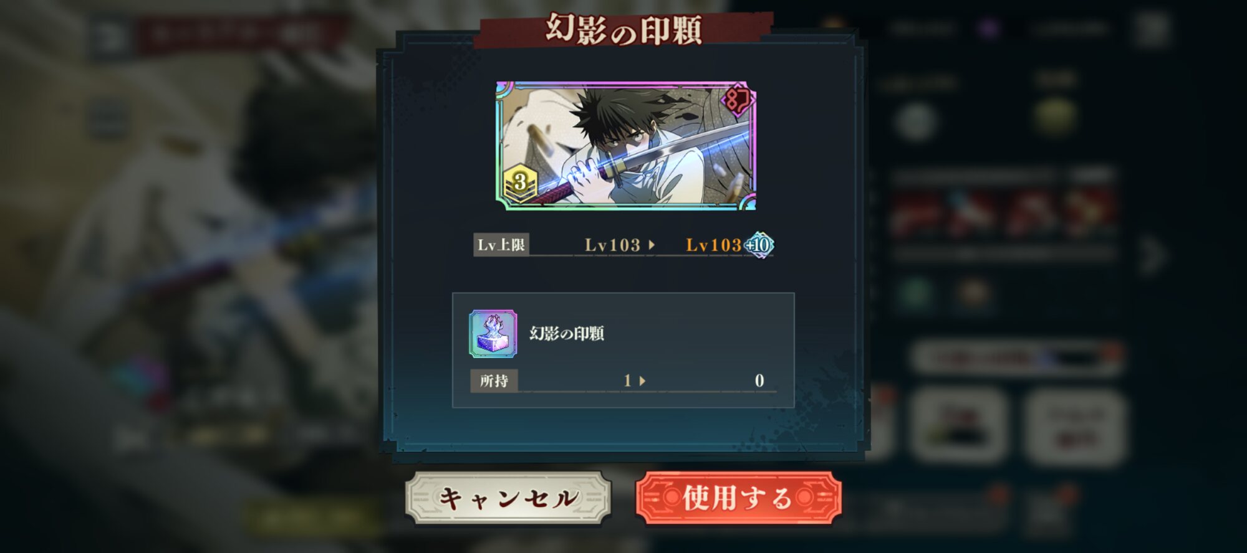Click the small arrow beside owned count 1
The image size is (1247, 553).
[642, 380]
